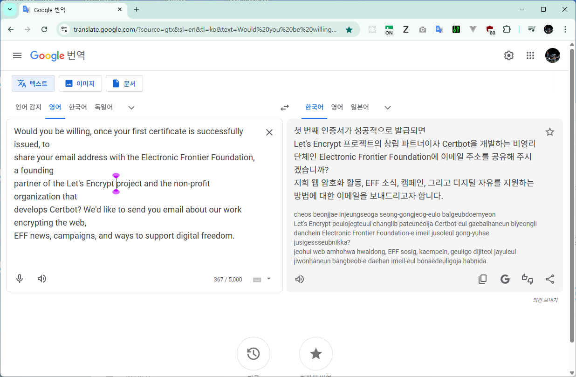Open the tab search dropdown

point(10,9)
